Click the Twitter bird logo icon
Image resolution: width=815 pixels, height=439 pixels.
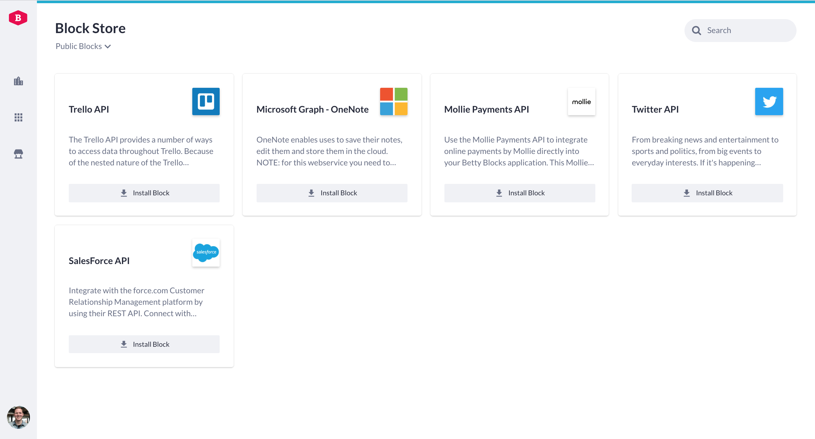coord(769,101)
